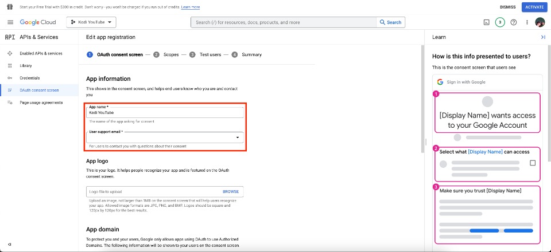Select step 1 OAuth consent screen
Image resolution: width=551 pixels, height=252 pixels.
115,54
